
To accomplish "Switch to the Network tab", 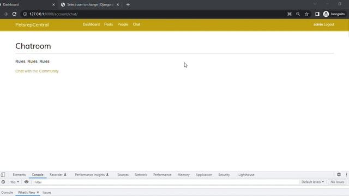I will click(x=141, y=175).
